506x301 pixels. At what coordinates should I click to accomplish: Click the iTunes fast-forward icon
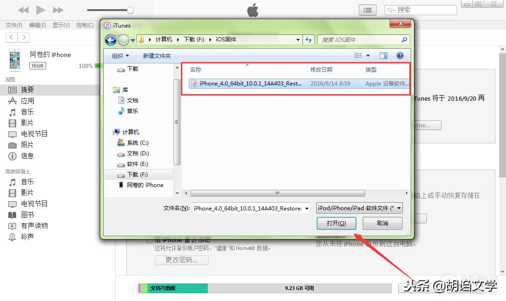[58, 10]
